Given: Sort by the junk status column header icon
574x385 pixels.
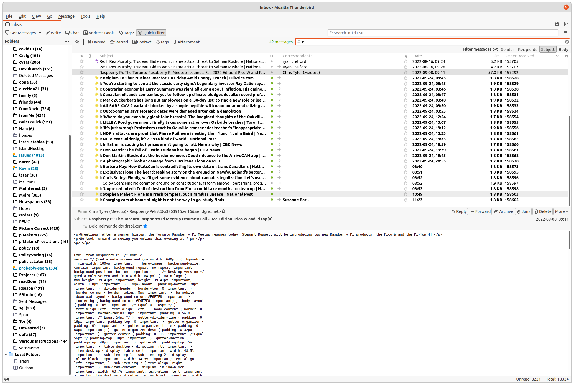Looking at the screenshot, I should coord(406,56).
